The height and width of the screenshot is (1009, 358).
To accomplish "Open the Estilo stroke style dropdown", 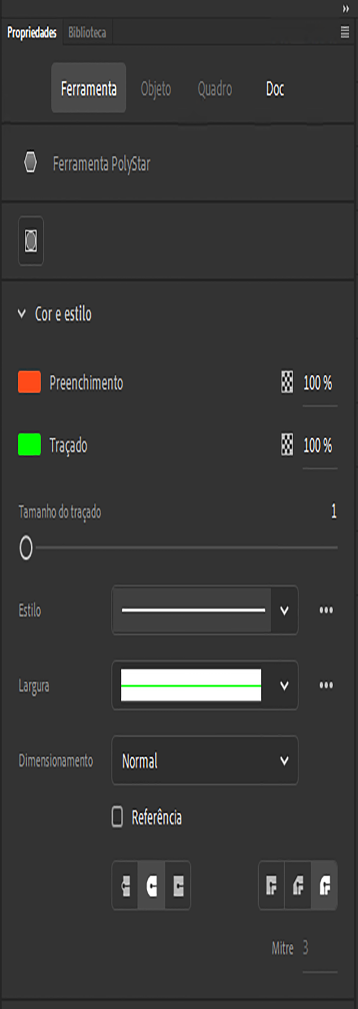I will coord(285,610).
